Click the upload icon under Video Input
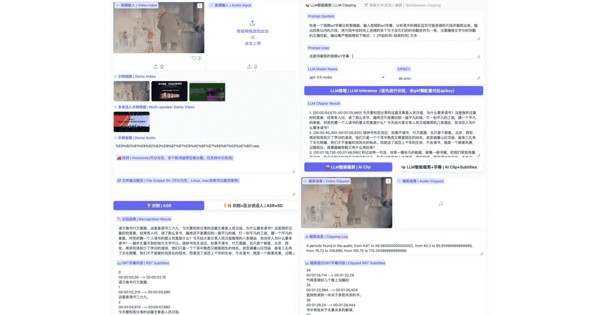 click(x=155, y=66)
